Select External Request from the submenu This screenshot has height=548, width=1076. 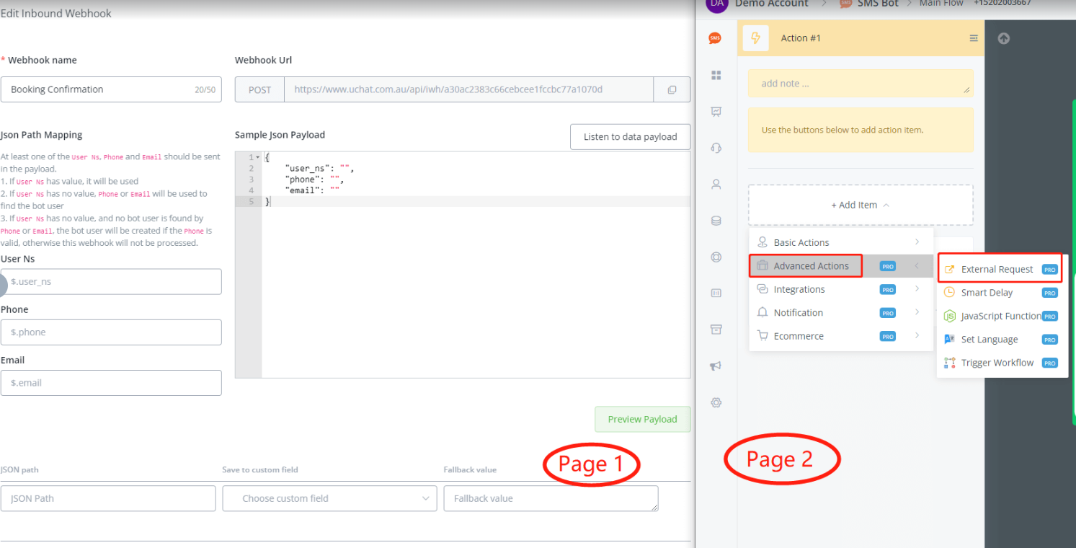point(997,270)
